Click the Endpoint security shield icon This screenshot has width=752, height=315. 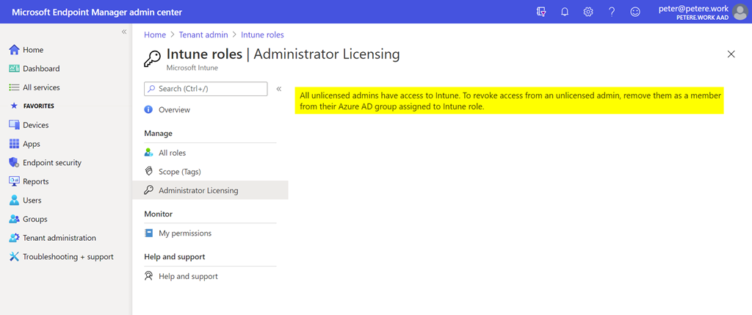pos(14,163)
